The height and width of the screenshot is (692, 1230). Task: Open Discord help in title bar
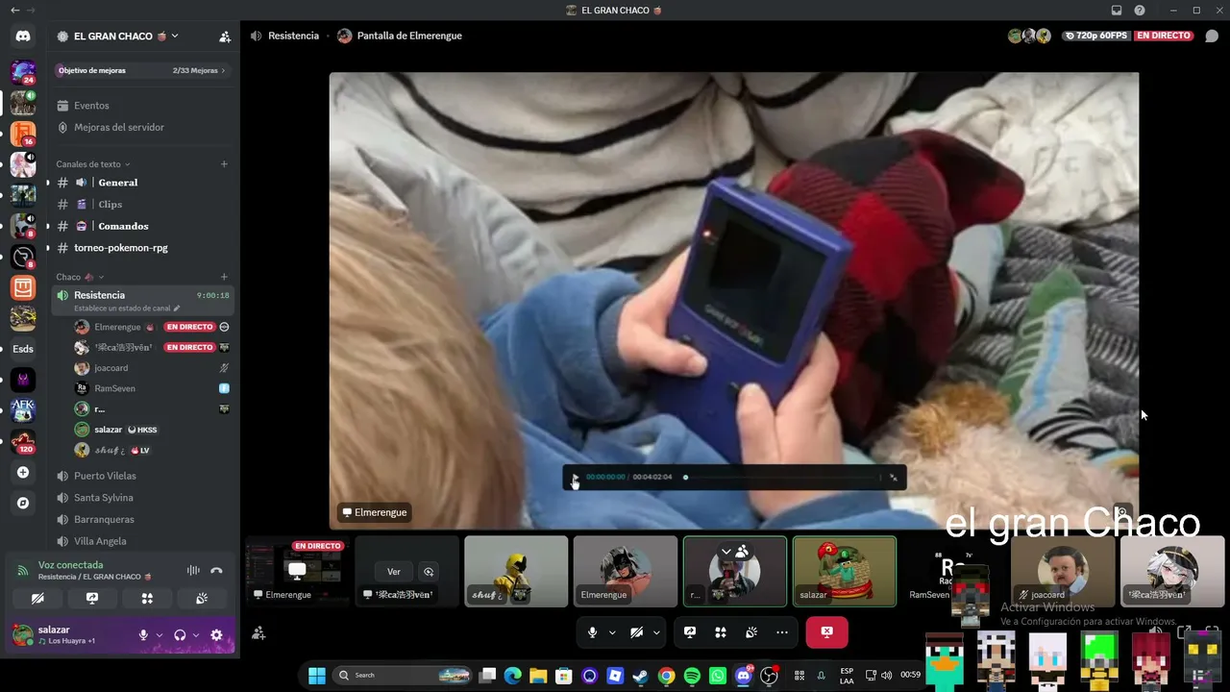pyautogui.click(x=1140, y=11)
